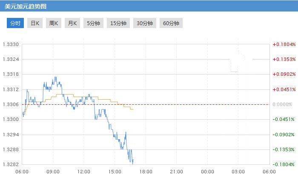
Task: Open the 周K weekly chart tab
Action: click(x=53, y=23)
